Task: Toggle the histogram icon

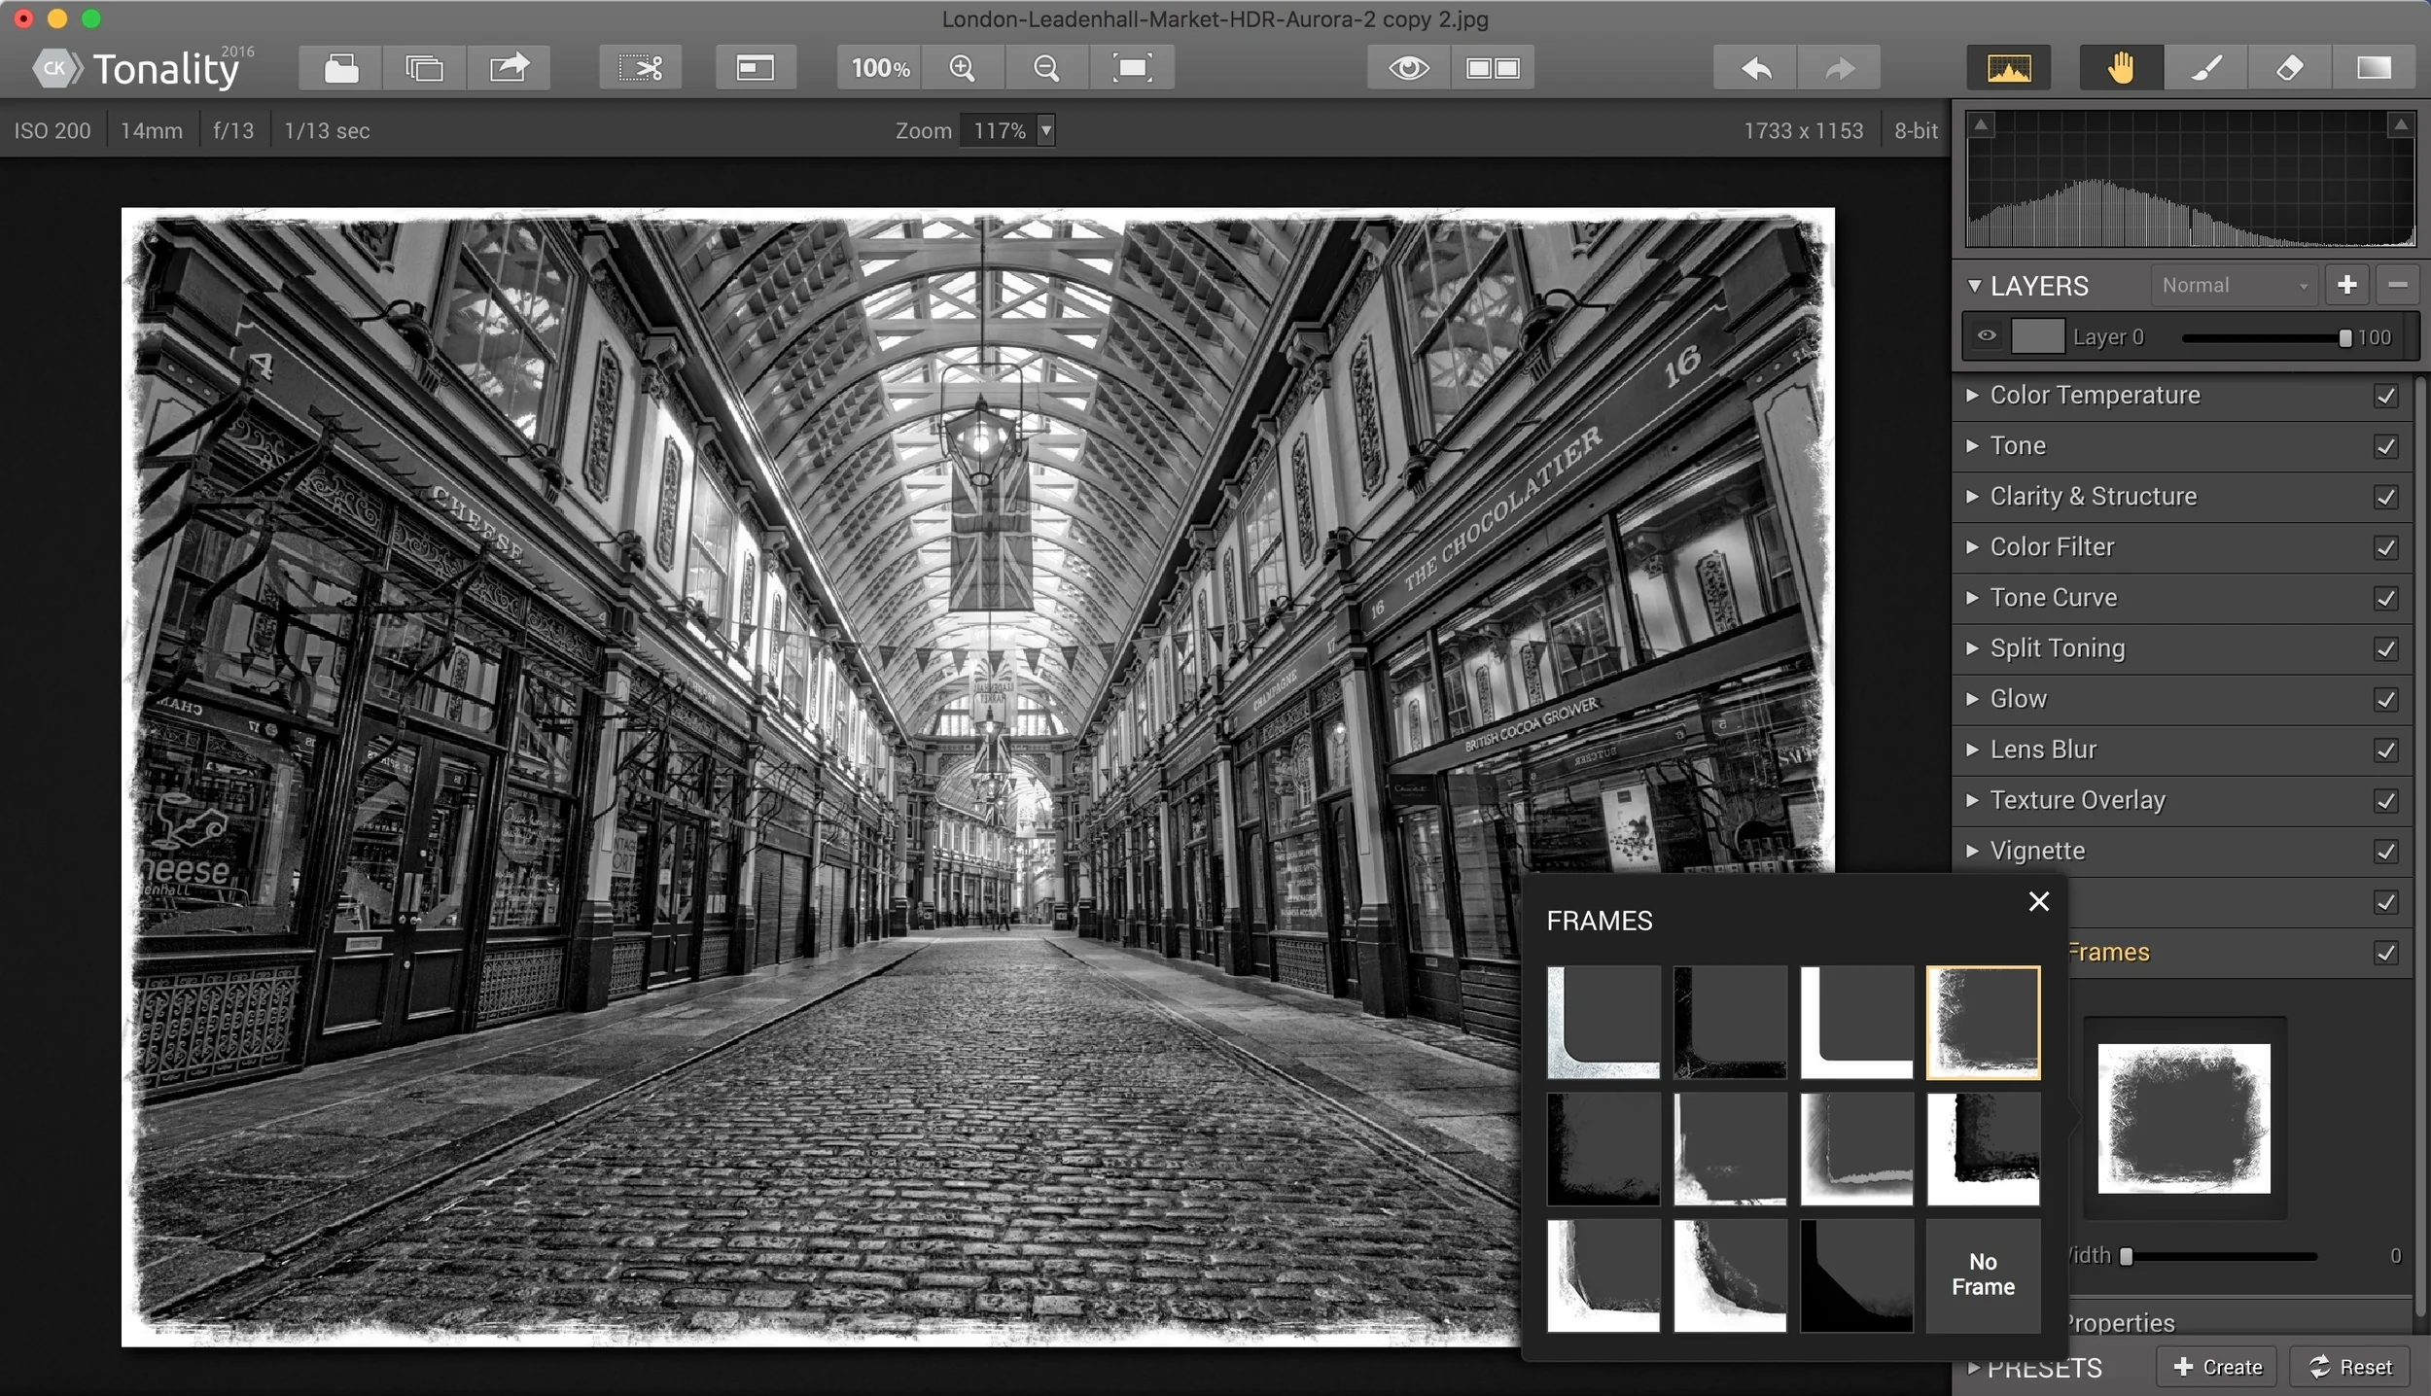Action: point(2009,68)
